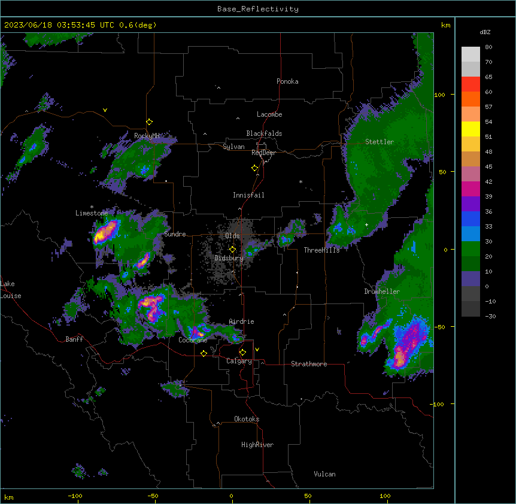This screenshot has height=504, width=516.
Task: Select the HighRiver label
Action: point(257,445)
